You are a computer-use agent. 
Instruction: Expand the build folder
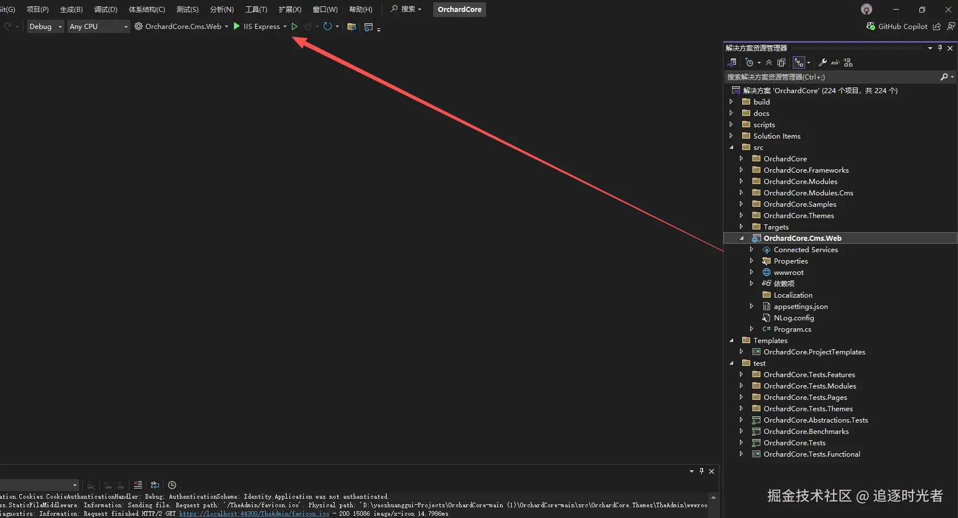pos(731,102)
